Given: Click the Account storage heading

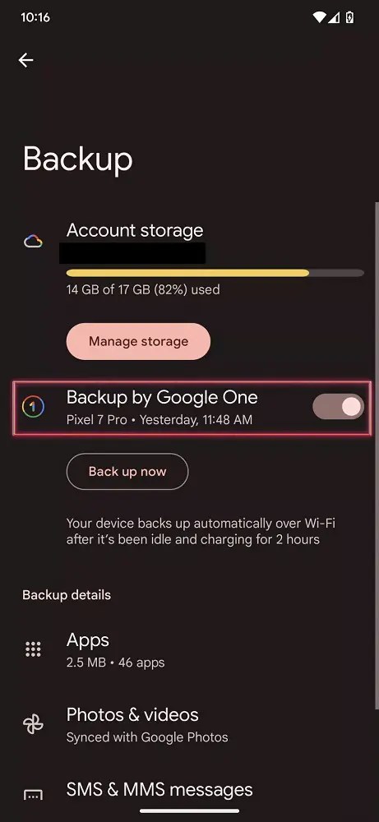Looking at the screenshot, I should pyautogui.click(x=135, y=230).
